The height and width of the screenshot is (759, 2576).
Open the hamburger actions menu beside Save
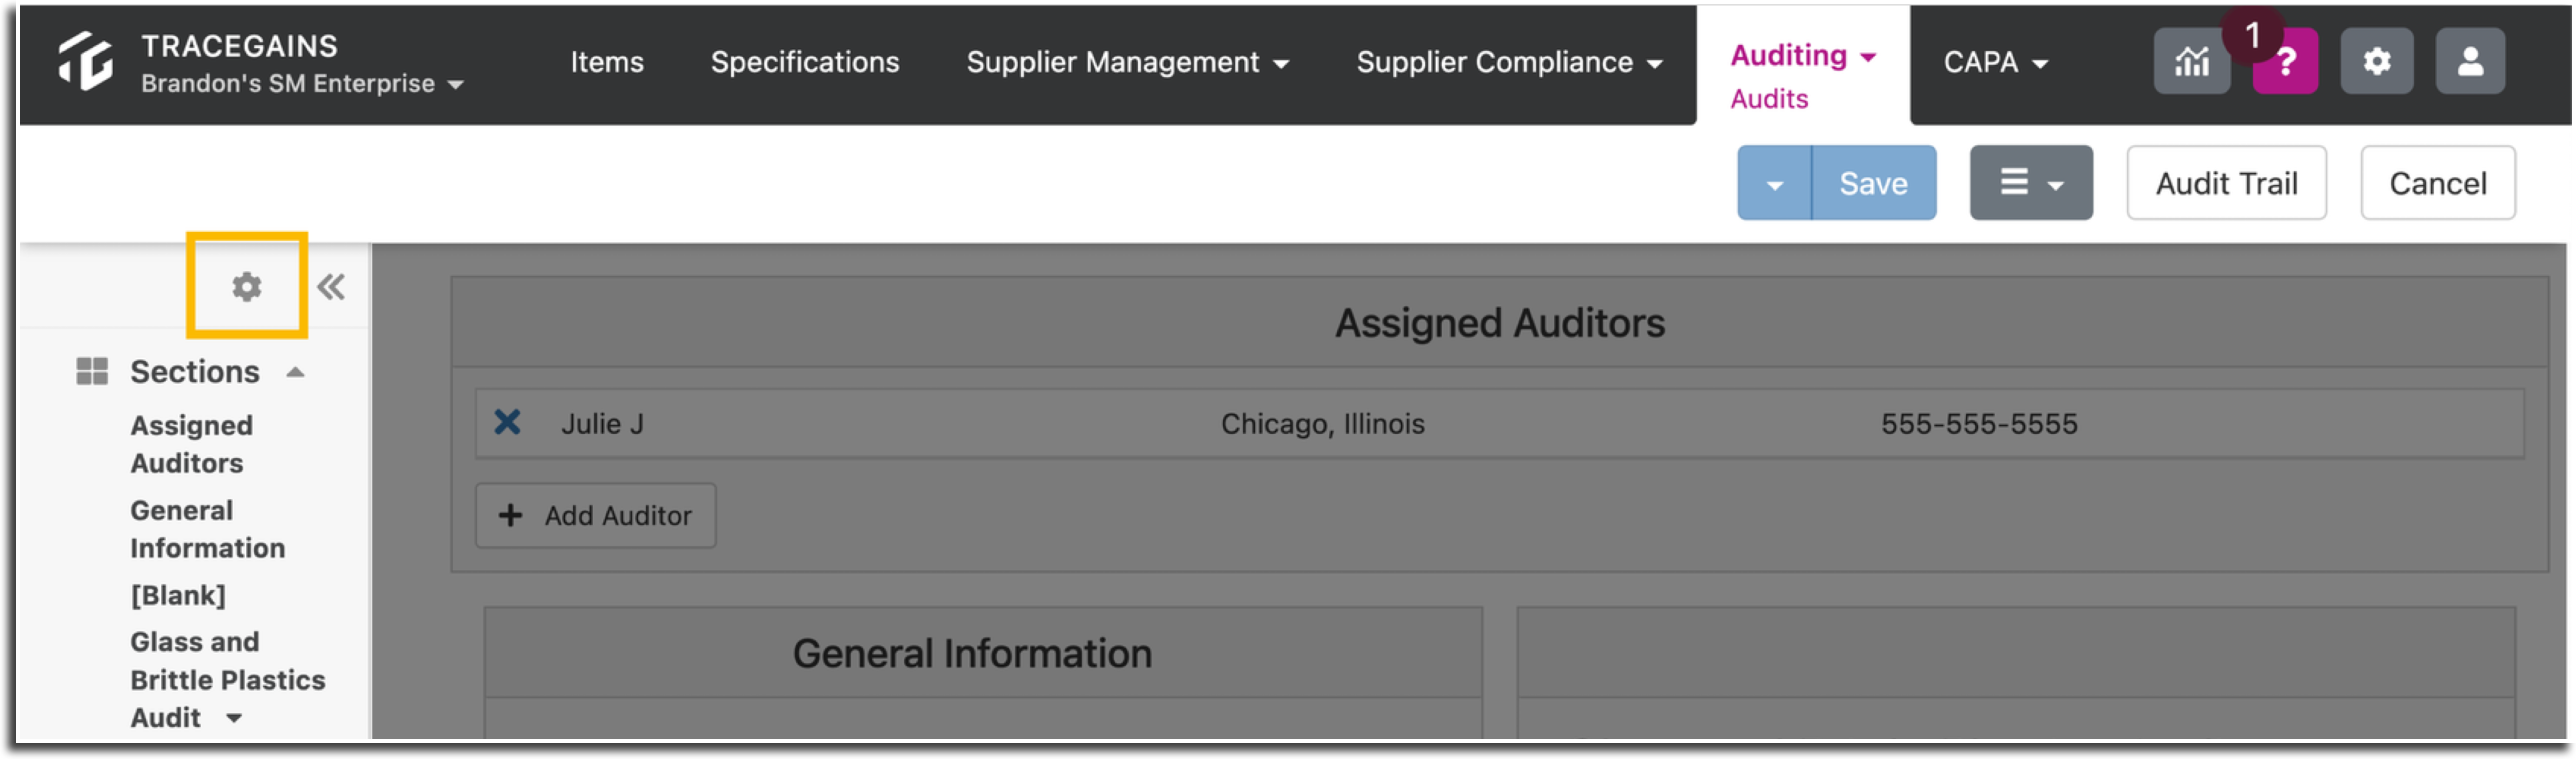tap(2030, 182)
